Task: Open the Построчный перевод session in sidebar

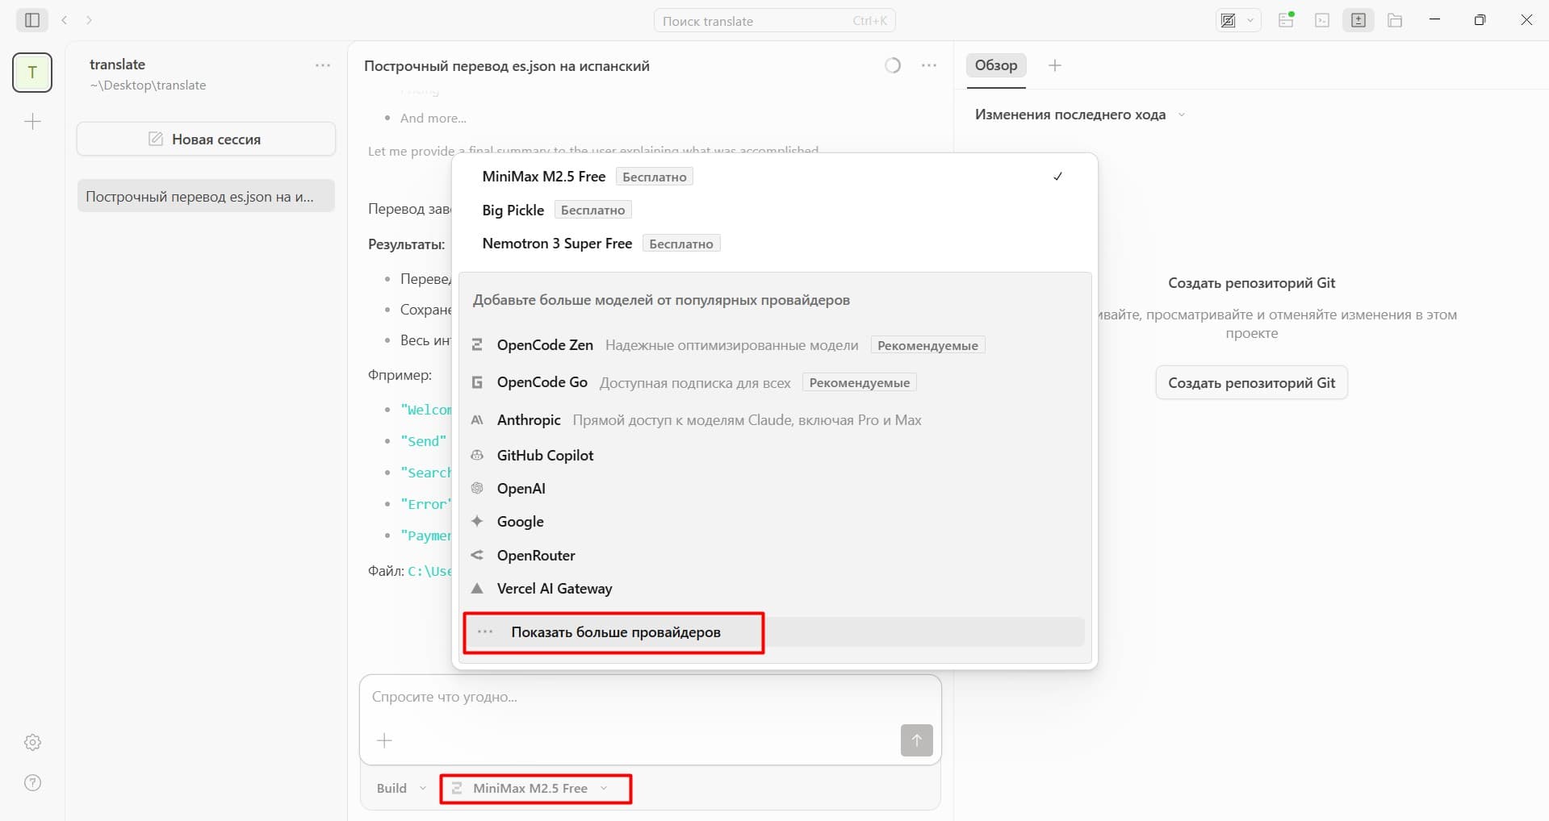Action: [206, 196]
